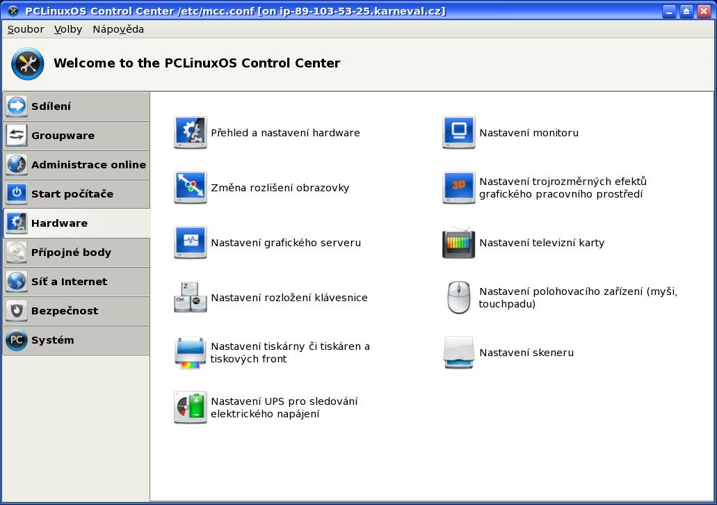Image resolution: width=717 pixels, height=505 pixels.
Task: Click the mouse pointing device icon
Action: [x=458, y=297]
